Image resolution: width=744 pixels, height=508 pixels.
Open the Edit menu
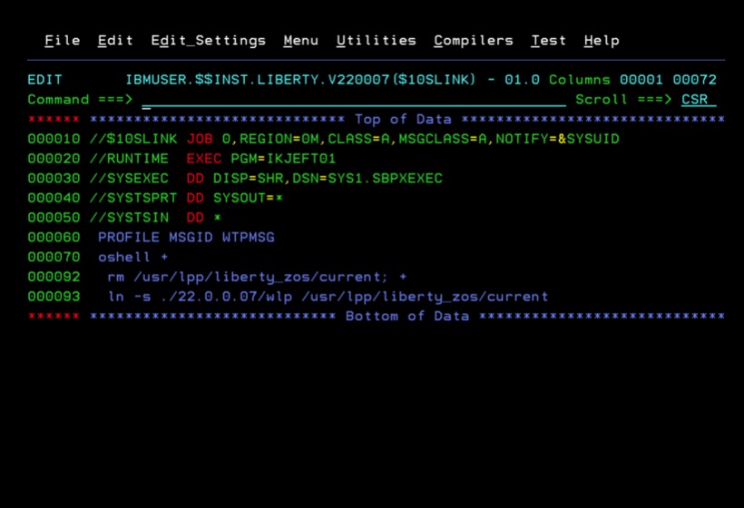point(115,41)
